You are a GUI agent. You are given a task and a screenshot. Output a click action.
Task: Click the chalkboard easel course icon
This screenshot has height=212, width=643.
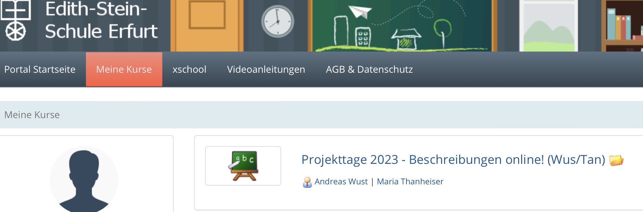[x=243, y=166]
